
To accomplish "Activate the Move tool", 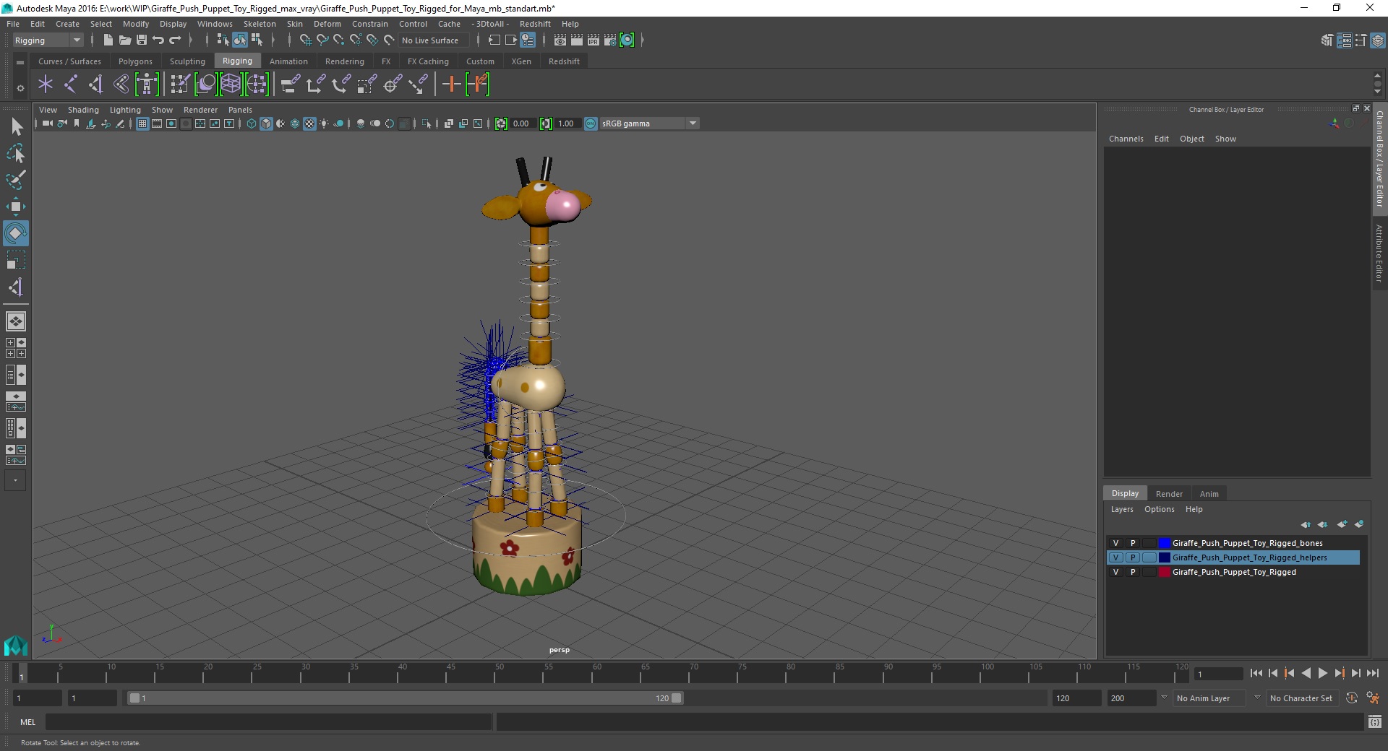I will [x=16, y=207].
